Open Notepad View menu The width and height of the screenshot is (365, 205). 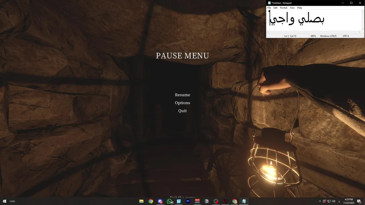292,8
